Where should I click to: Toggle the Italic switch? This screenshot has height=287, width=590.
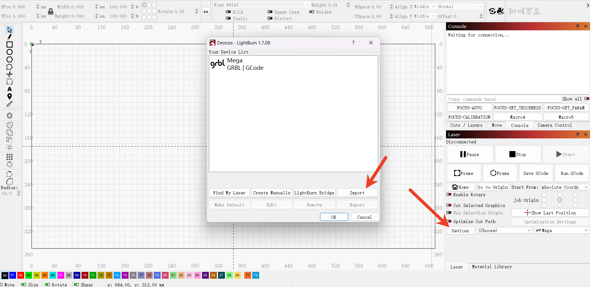point(228,18)
